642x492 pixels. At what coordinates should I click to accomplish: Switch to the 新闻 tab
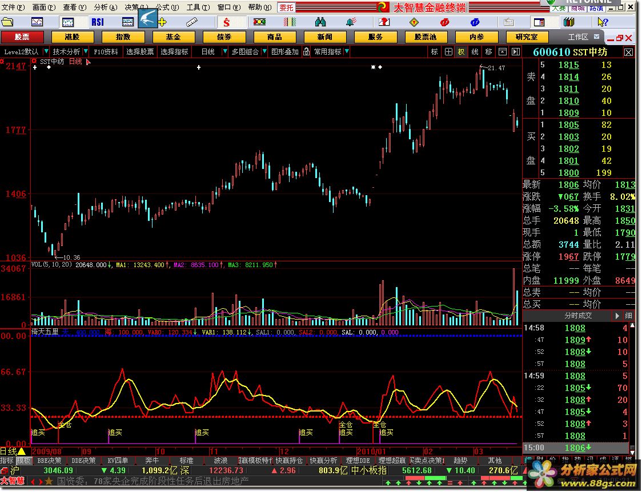(x=325, y=37)
